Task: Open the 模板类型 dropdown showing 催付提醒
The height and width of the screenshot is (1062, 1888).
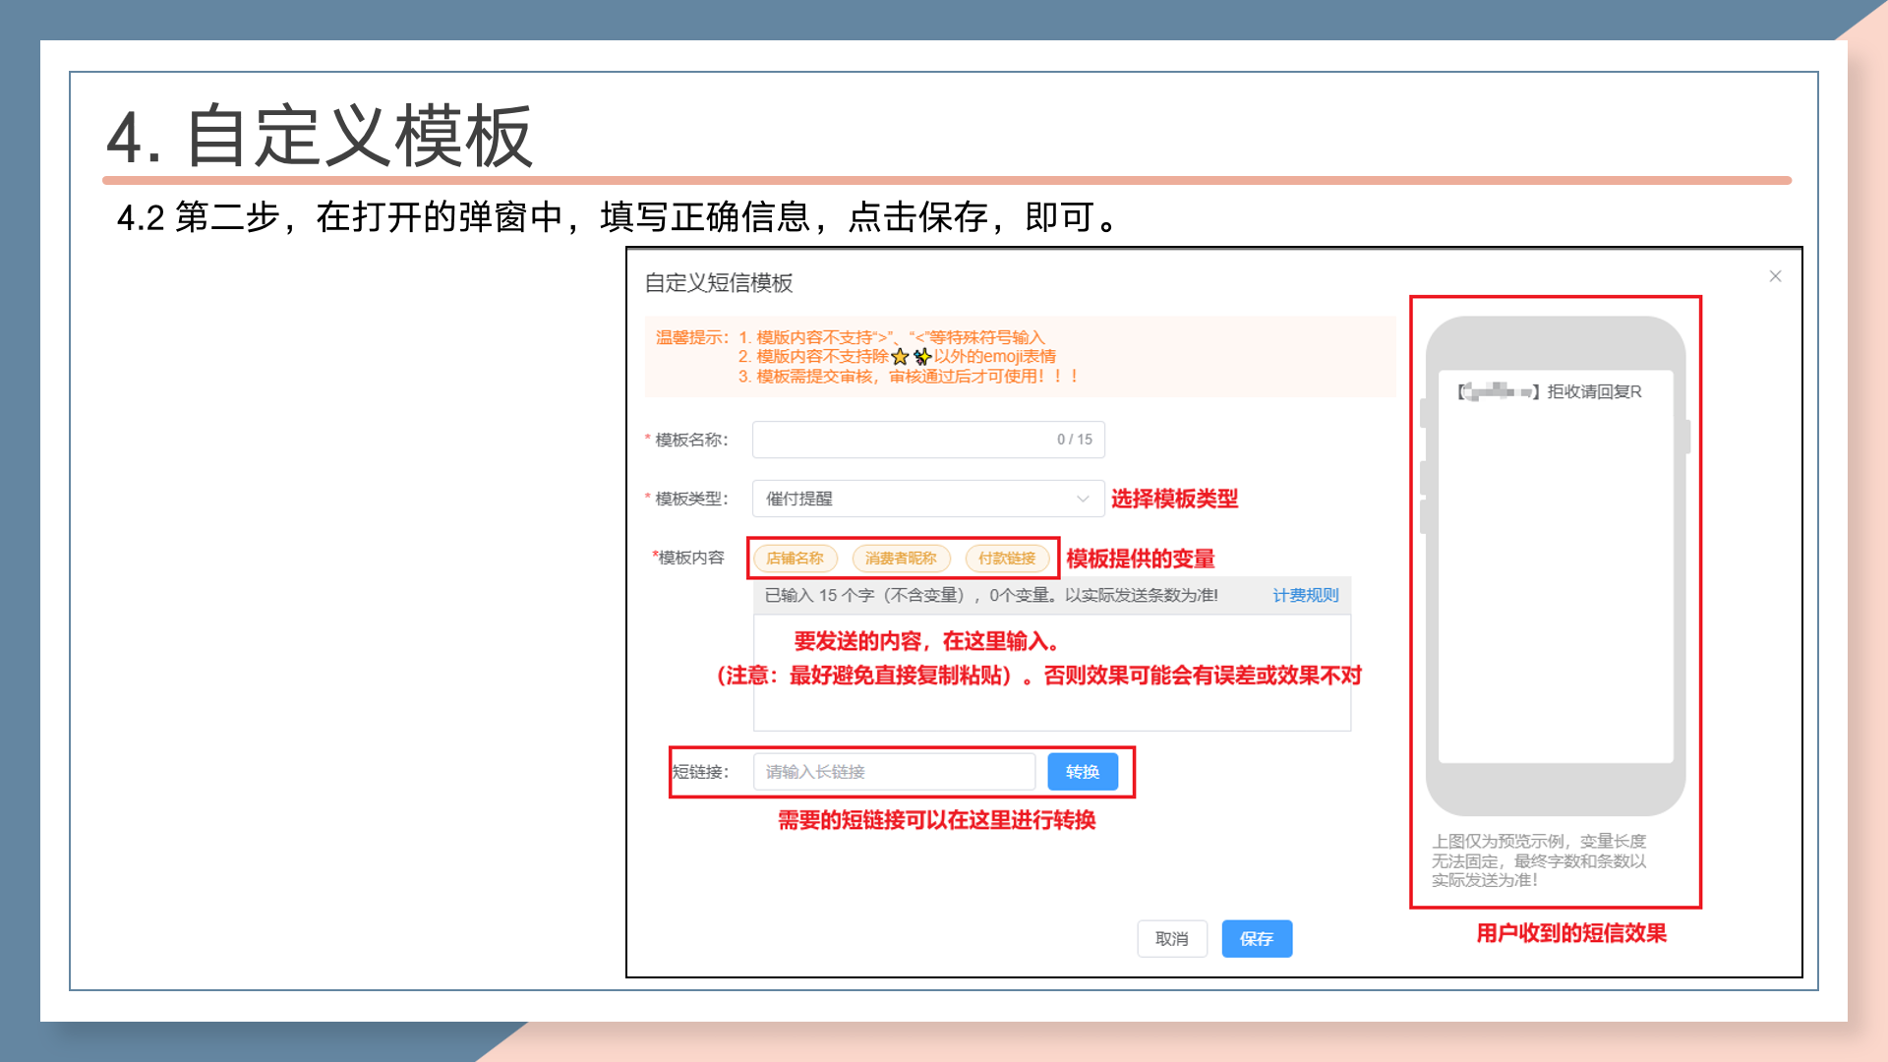Action: pyautogui.click(x=927, y=499)
